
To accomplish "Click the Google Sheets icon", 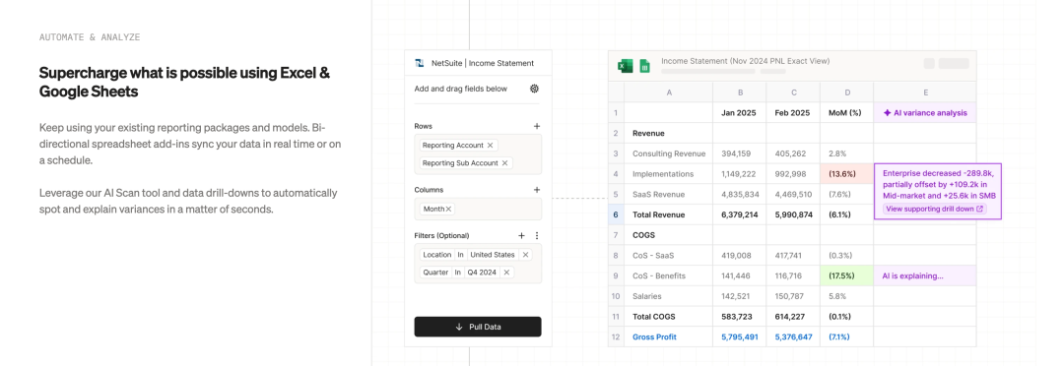I will (644, 66).
